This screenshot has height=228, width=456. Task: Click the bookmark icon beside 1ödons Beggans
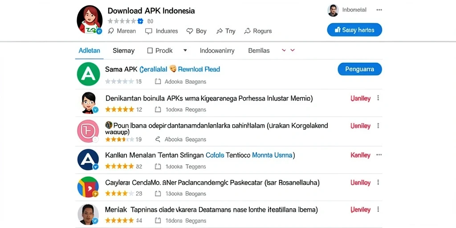(158, 221)
